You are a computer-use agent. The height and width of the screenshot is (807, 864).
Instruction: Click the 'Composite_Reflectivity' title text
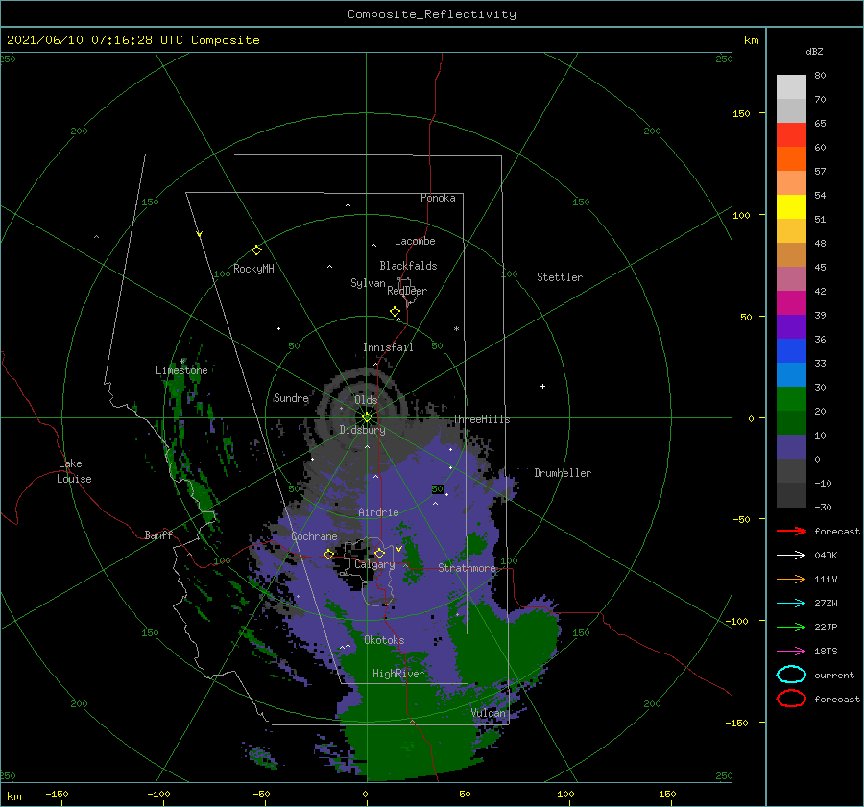click(432, 14)
